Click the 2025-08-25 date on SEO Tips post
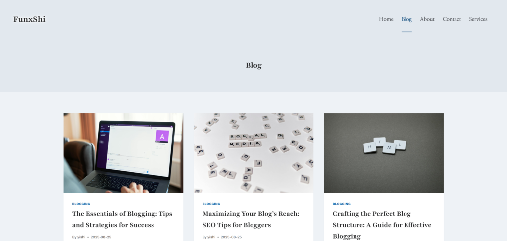 (x=231, y=237)
